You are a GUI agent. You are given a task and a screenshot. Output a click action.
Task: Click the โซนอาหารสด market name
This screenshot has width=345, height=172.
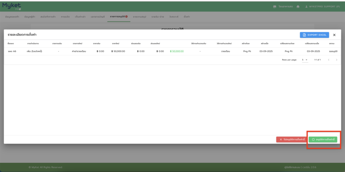click(286, 7)
